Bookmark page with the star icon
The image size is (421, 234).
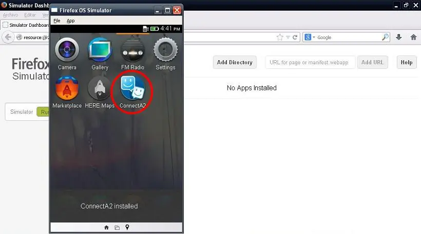pyautogui.click(x=280, y=37)
